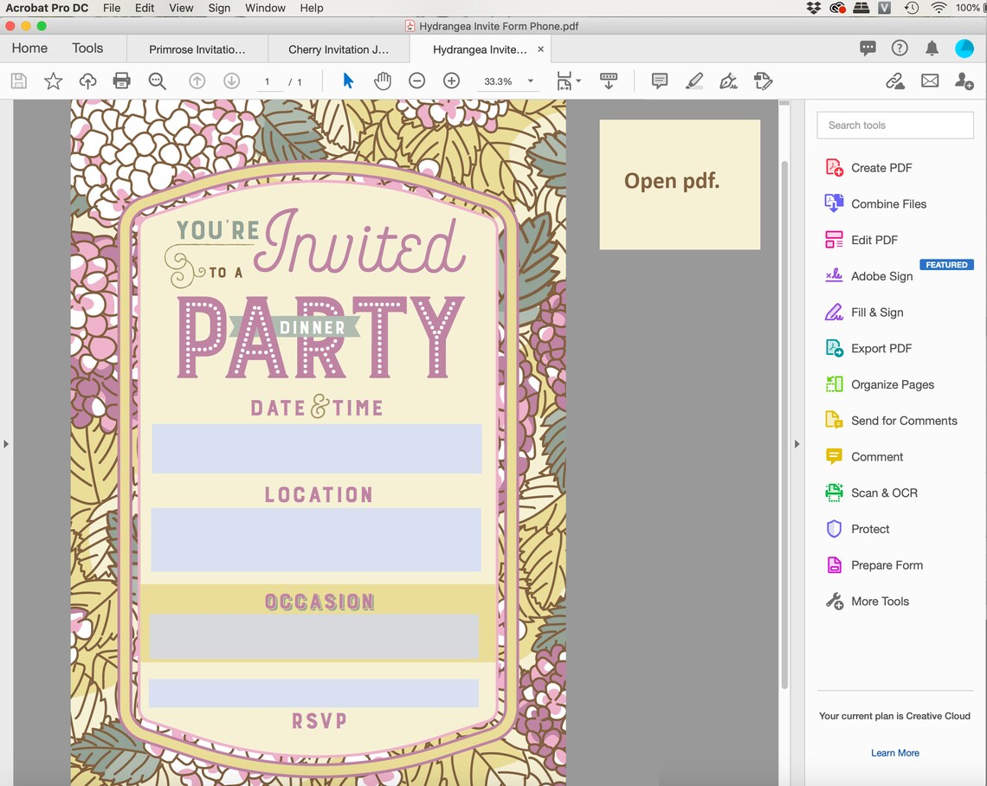Open the Add Sticky Note comment tool
The image size is (987, 786).
pos(659,81)
